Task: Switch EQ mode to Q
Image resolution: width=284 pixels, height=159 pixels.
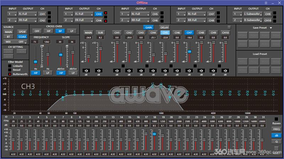Action: point(277,142)
